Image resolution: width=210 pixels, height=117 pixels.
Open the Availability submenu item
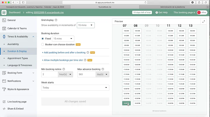pos(13,44)
